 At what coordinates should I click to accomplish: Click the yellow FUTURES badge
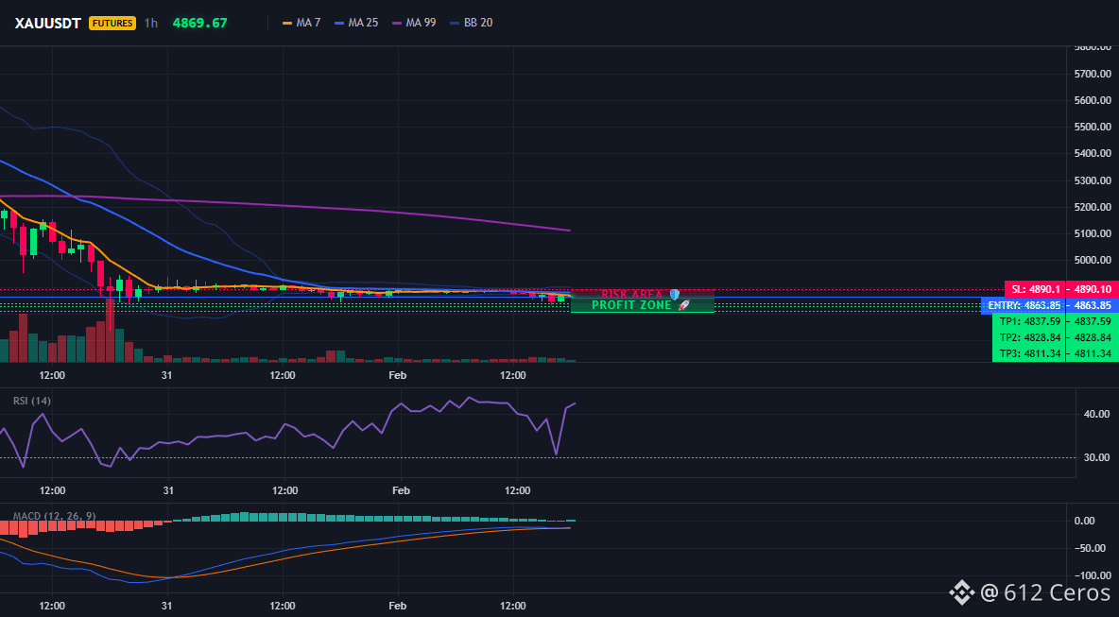pos(112,23)
